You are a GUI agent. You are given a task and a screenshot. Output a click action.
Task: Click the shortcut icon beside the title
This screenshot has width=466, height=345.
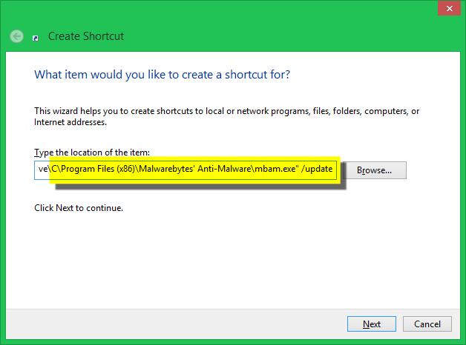click(x=36, y=38)
